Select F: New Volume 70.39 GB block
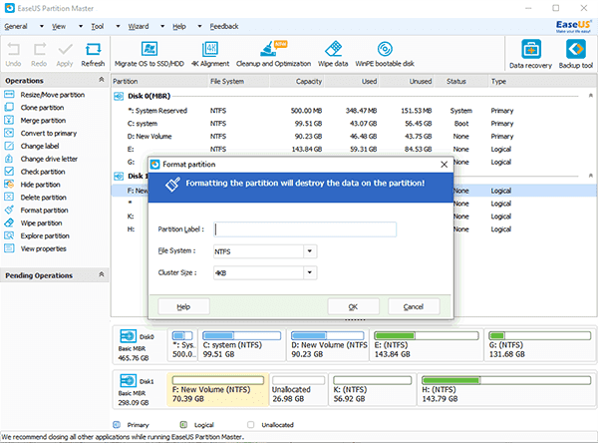 coord(217,389)
